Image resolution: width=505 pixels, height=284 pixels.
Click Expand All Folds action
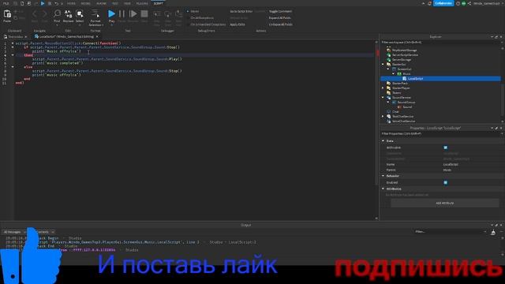(280, 17)
